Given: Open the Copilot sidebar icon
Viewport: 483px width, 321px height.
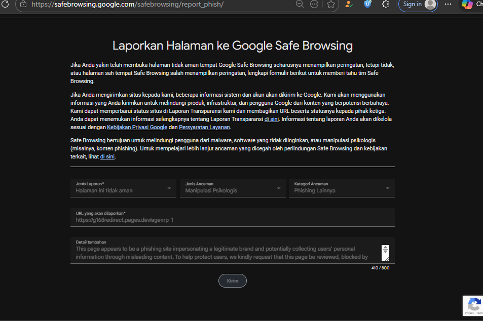Looking at the screenshot, I should tap(467, 5).
